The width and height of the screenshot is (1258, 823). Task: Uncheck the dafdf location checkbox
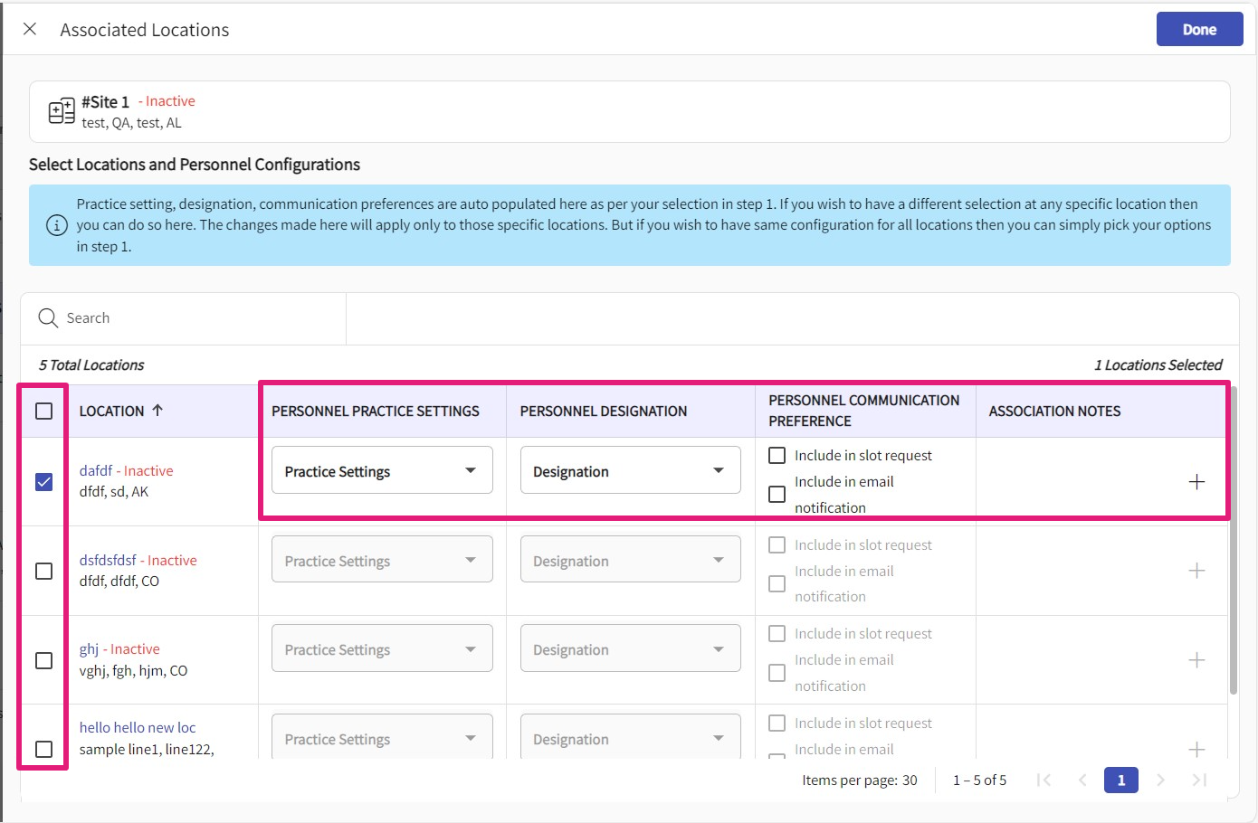pyautogui.click(x=43, y=482)
